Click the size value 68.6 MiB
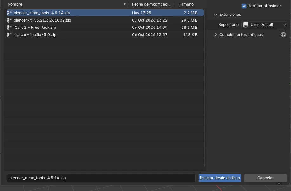 coord(189,28)
